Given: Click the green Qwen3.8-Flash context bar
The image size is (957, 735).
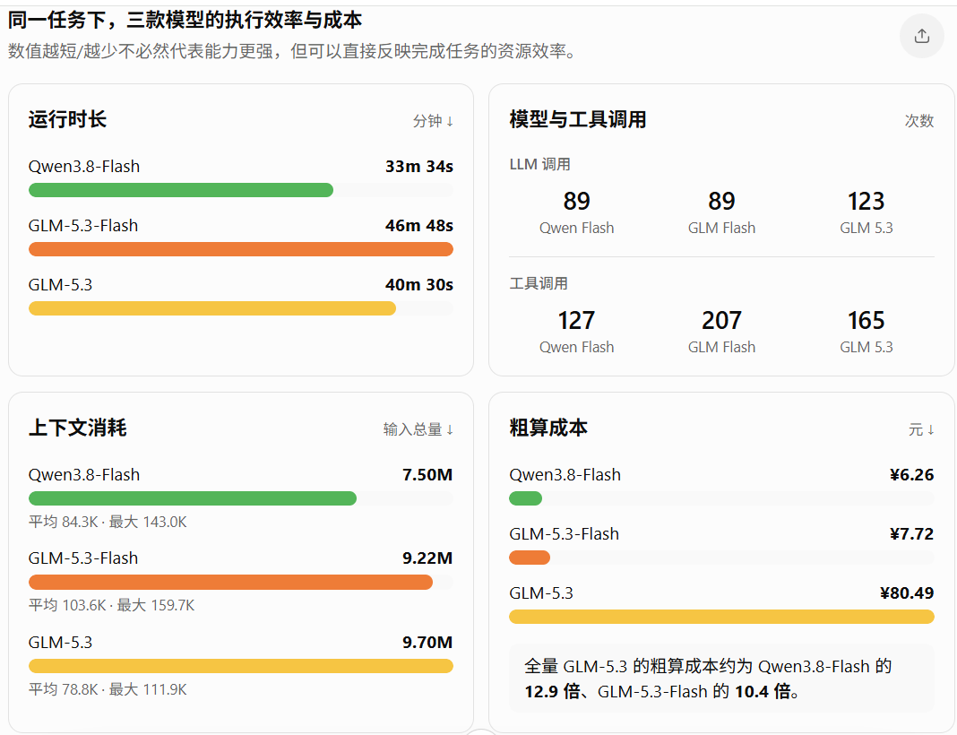Looking at the screenshot, I should tap(193, 498).
